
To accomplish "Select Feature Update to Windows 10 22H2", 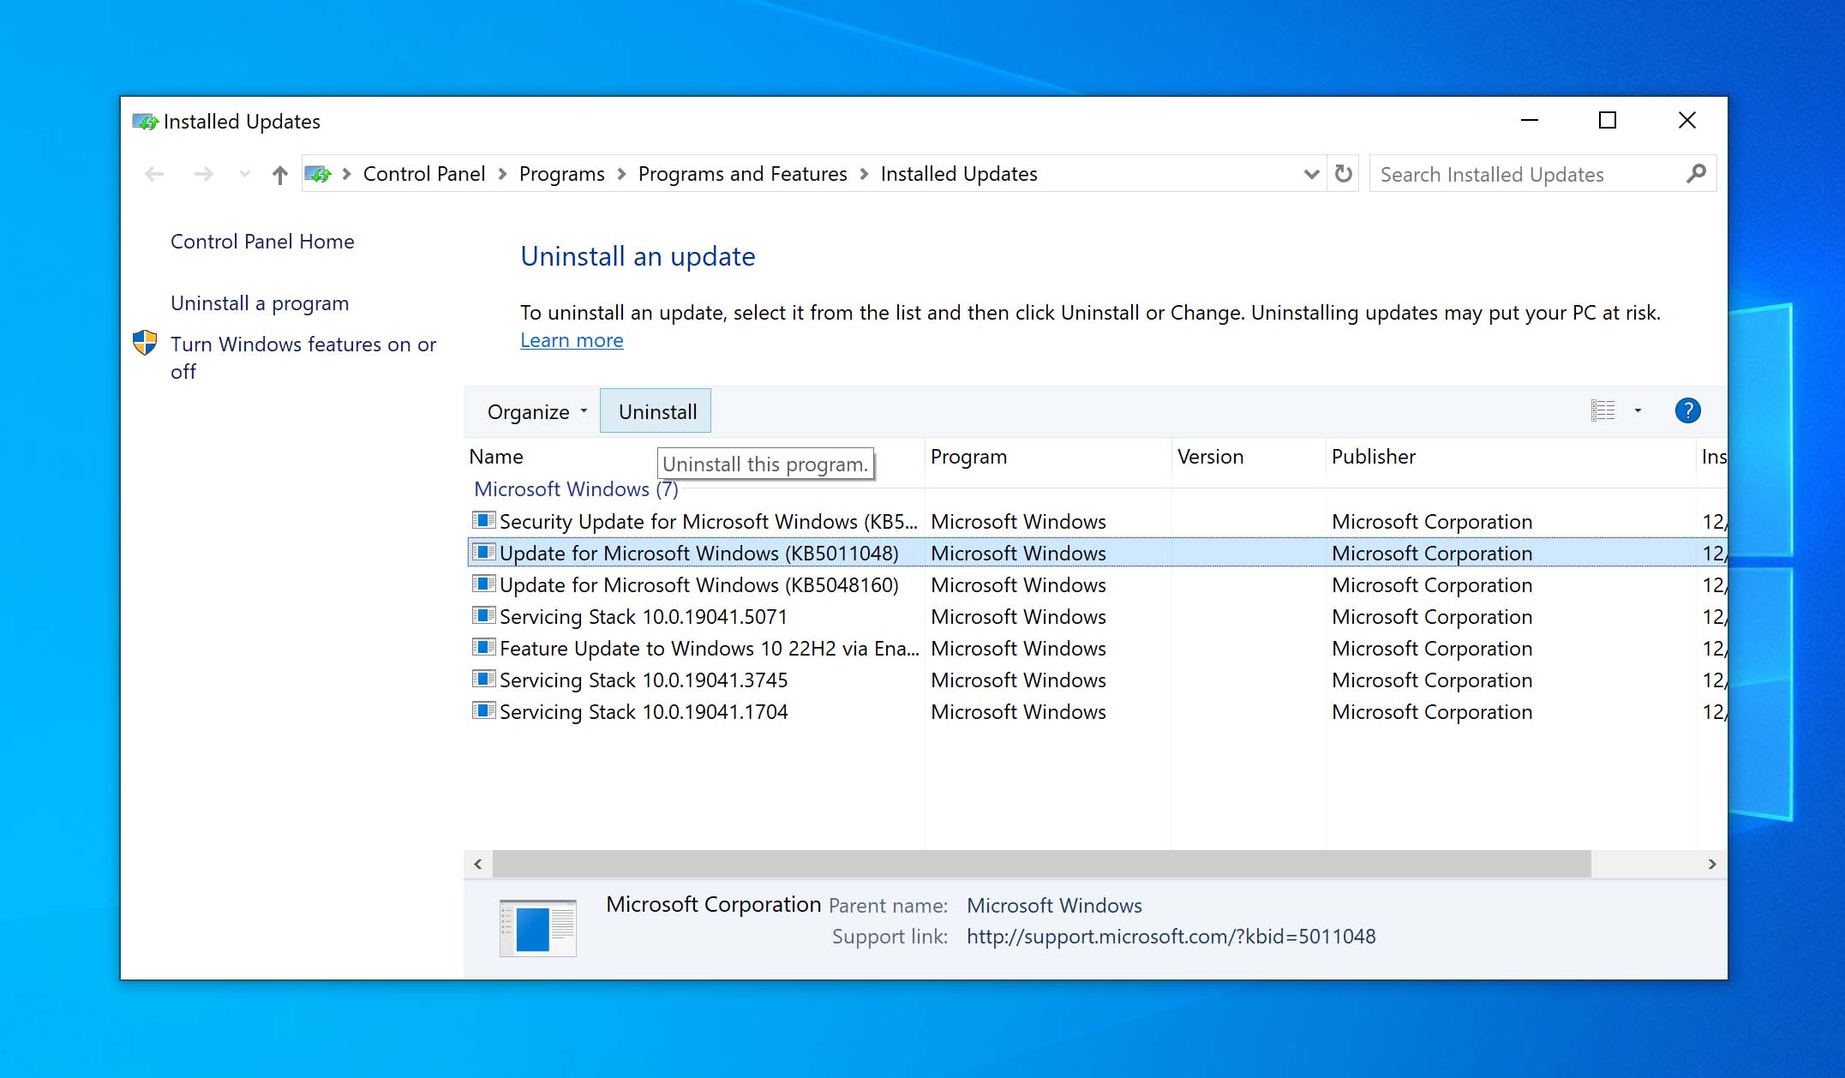I will (x=1097, y=649).
